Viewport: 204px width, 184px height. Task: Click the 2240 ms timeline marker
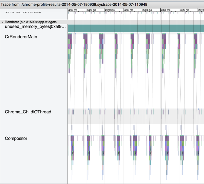pyautogui.click(x=110, y=10)
